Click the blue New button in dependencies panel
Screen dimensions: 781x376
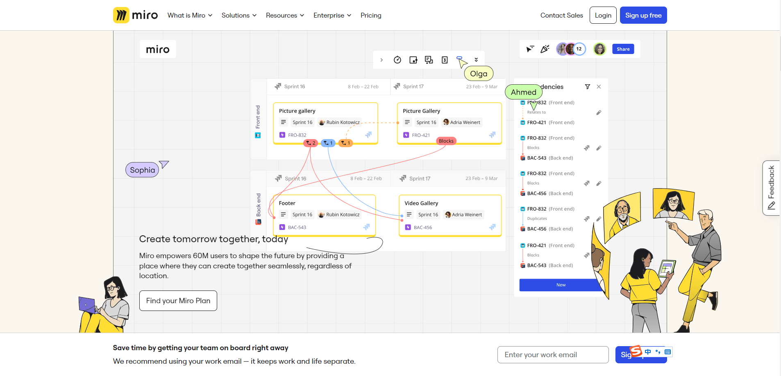tap(561, 285)
